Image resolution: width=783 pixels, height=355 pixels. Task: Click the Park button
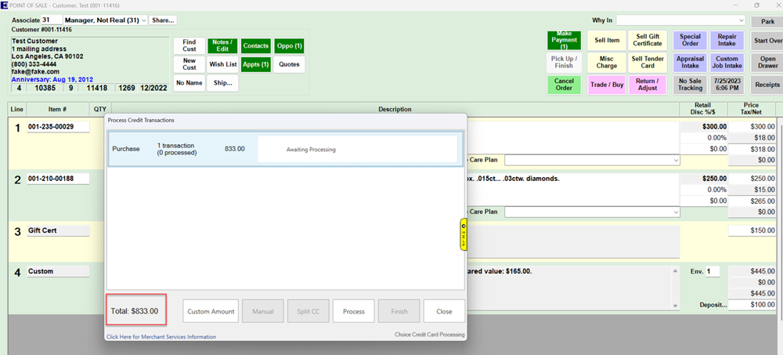pyautogui.click(x=767, y=22)
